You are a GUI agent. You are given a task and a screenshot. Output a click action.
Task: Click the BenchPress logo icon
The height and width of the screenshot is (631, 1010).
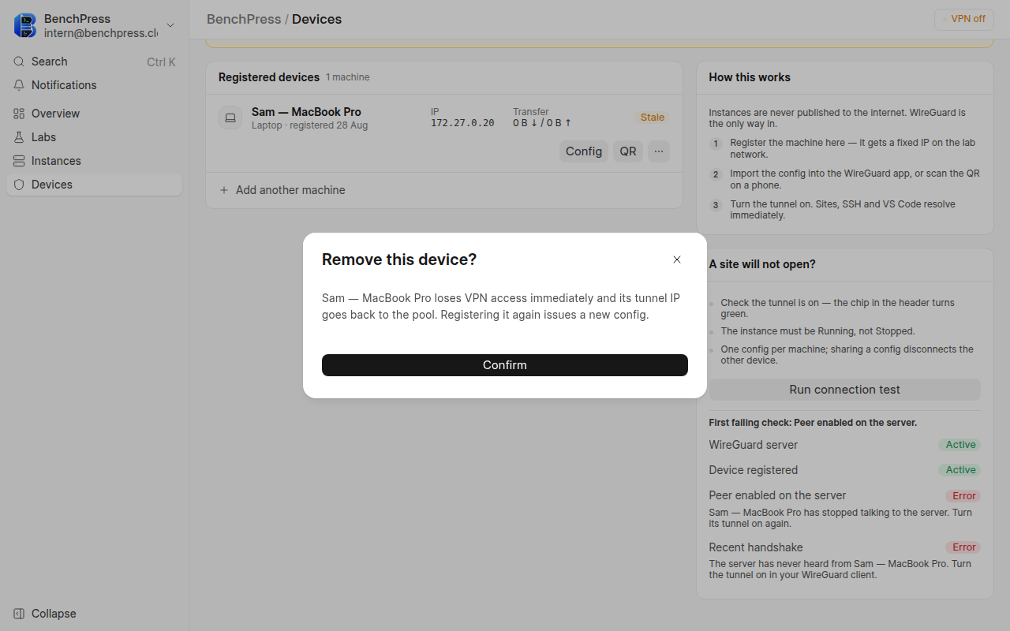25,25
